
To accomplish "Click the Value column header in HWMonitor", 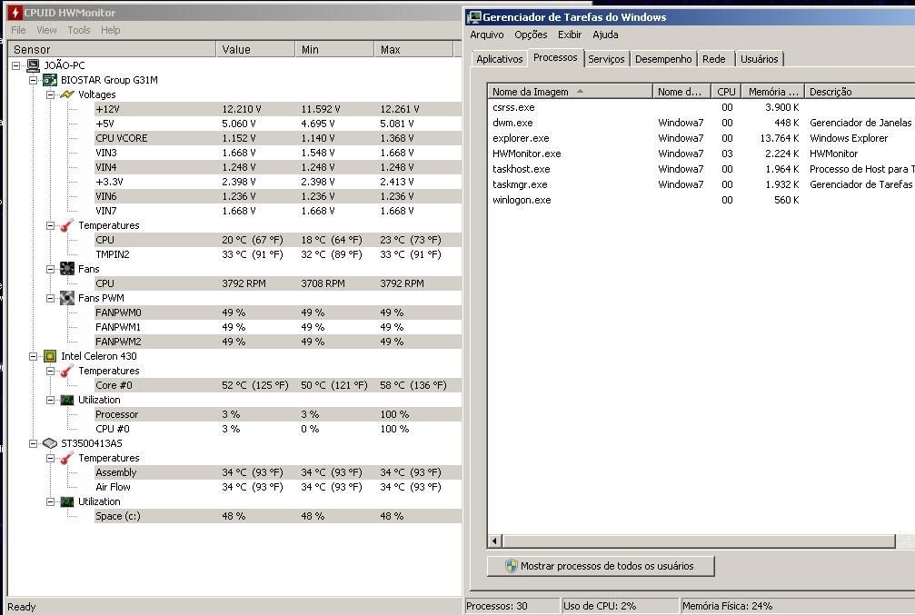I will point(255,50).
